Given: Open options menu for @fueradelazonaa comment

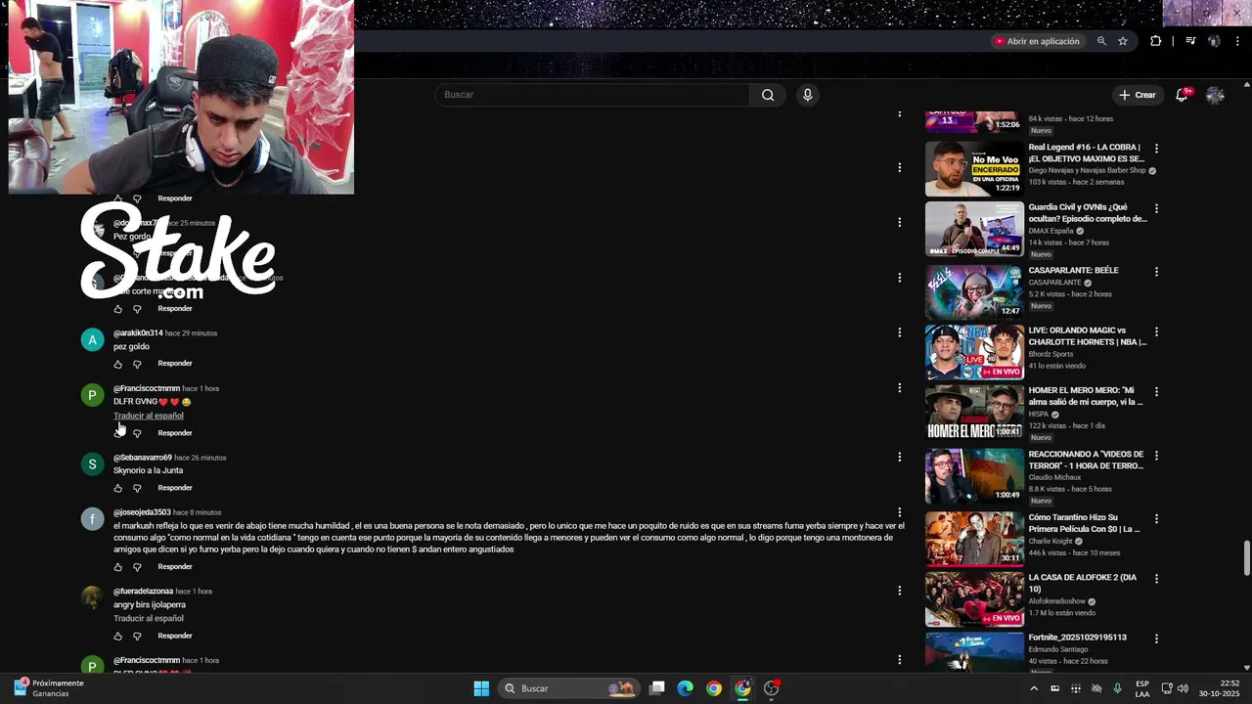Looking at the screenshot, I should [x=900, y=591].
